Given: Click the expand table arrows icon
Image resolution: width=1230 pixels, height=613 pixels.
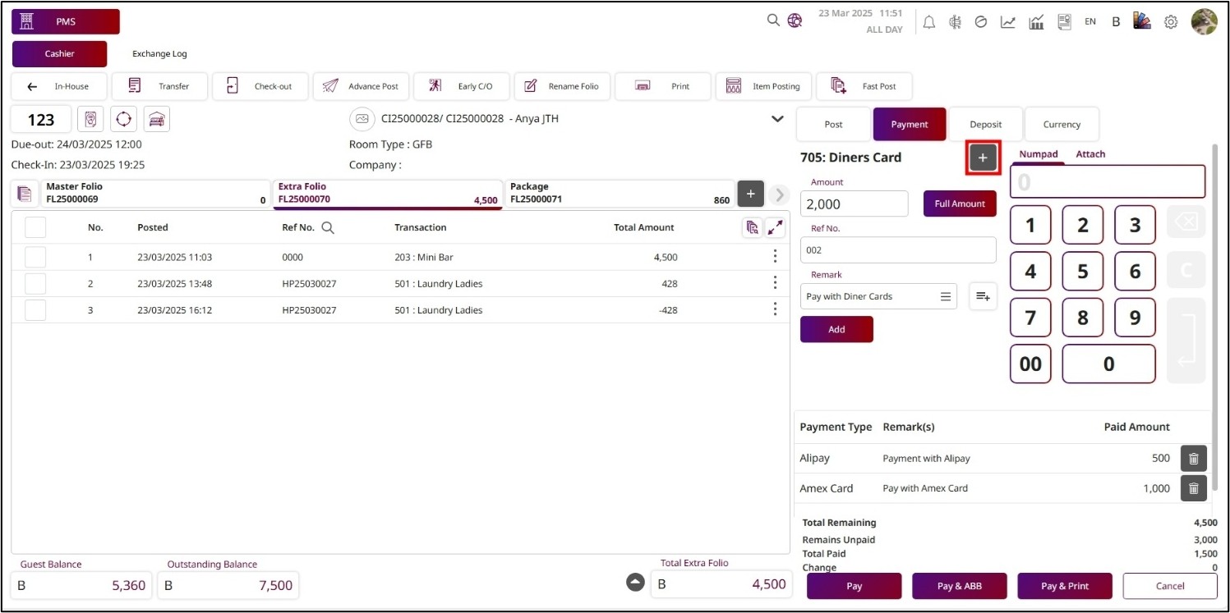Looking at the screenshot, I should (775, 228).
